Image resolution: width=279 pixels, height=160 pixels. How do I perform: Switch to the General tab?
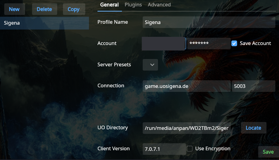[x=109, y=5]
